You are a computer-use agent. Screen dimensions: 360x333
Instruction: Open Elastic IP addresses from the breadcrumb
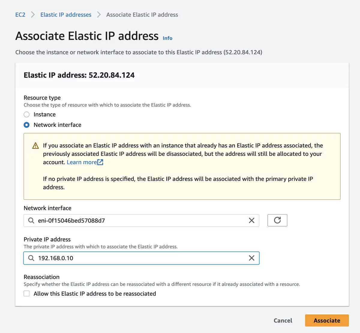pyautogui.click(x=66, y=14)
